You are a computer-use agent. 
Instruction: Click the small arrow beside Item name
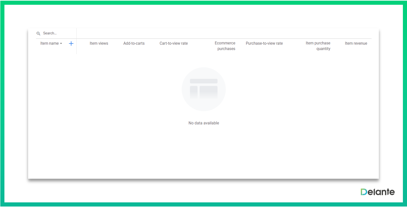61,43
